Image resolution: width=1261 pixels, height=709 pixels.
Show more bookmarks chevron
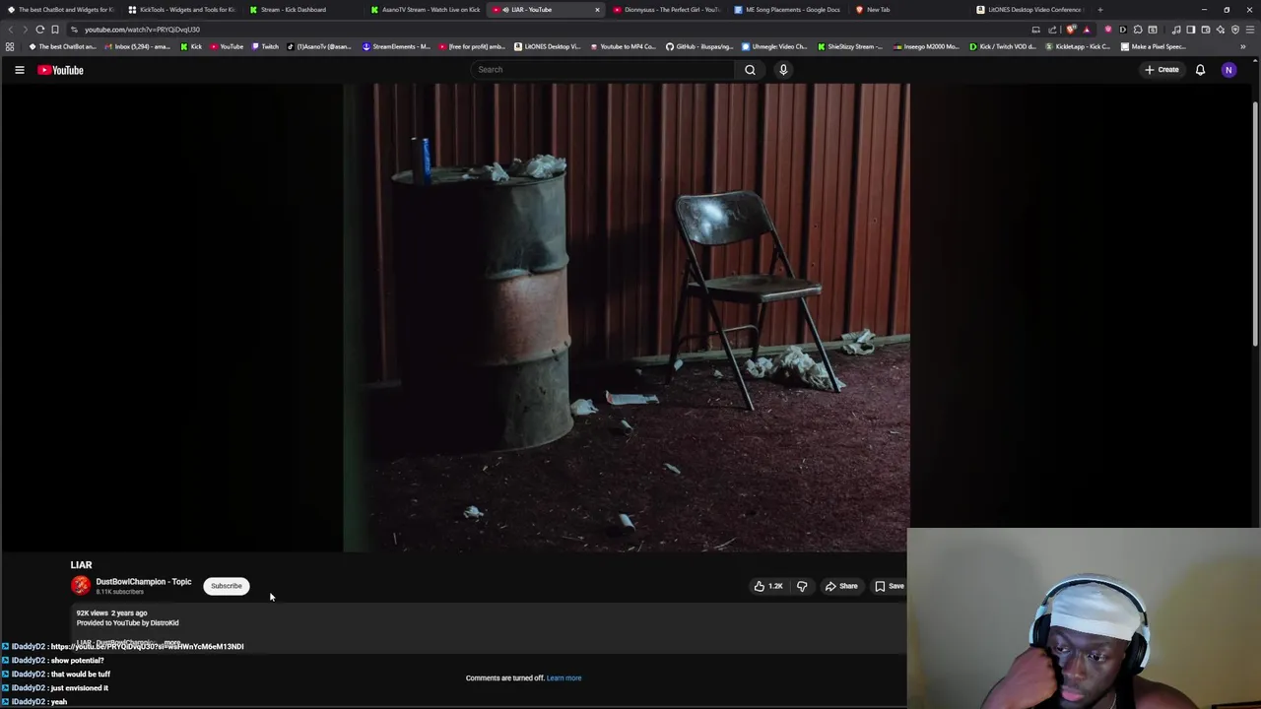[1242, 46]
